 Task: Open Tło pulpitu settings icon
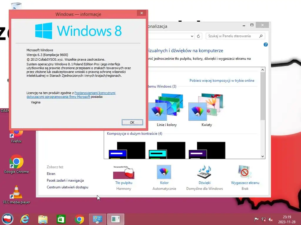coord(124,172)
